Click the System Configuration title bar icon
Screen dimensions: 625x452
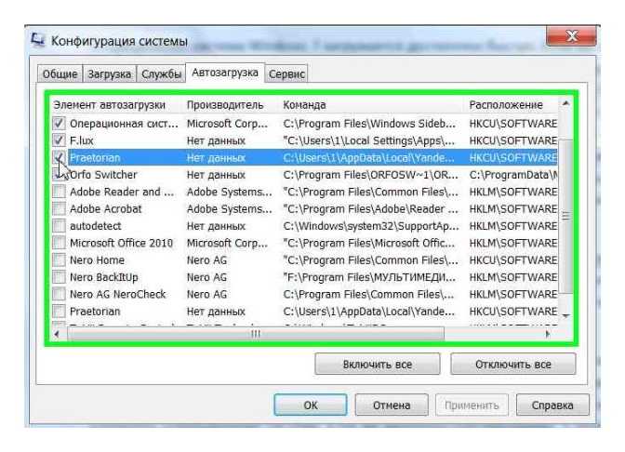pyautogui.click(x=37, y=40)
